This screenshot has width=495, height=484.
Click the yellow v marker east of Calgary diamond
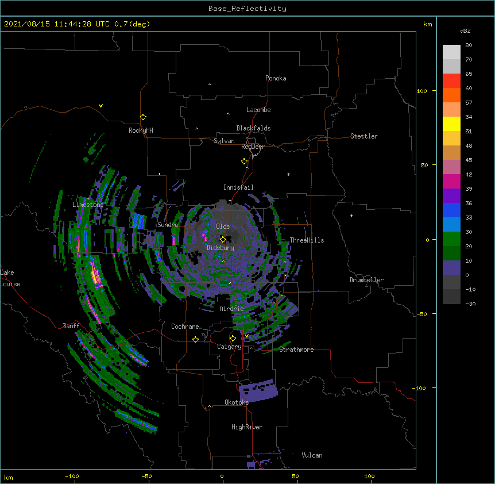tap(246, 336)
